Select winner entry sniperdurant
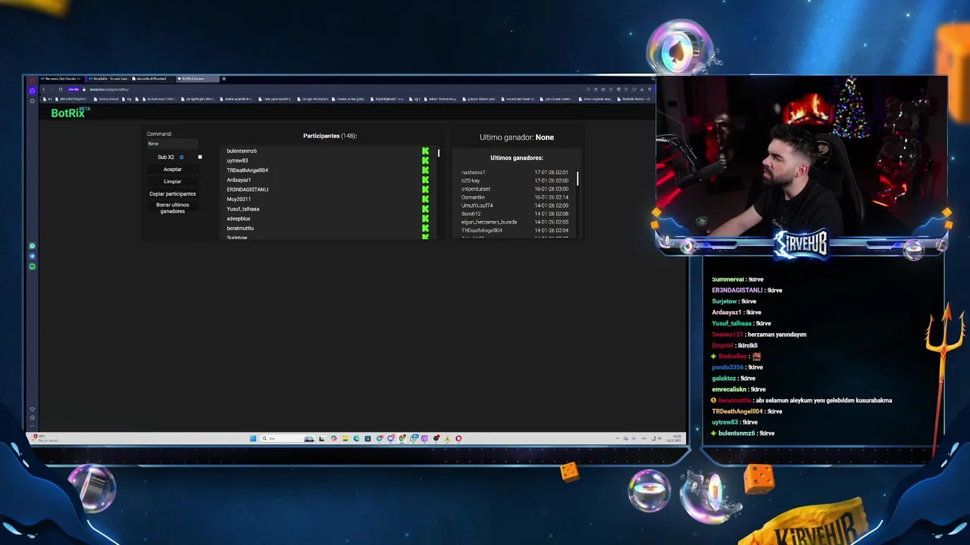 point(476,189)
